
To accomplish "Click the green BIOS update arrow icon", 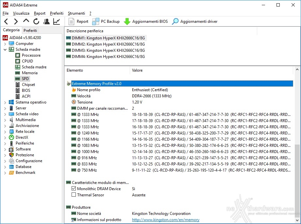I will [127, 21].
